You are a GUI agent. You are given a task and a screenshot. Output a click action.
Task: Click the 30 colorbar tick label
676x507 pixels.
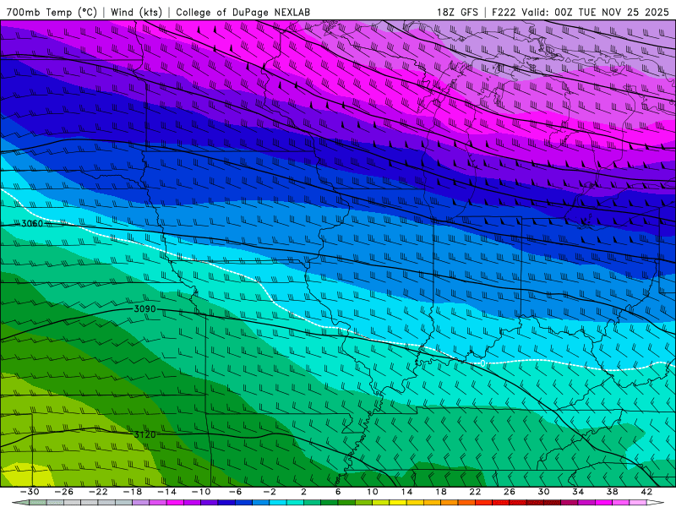pos(543,492)
